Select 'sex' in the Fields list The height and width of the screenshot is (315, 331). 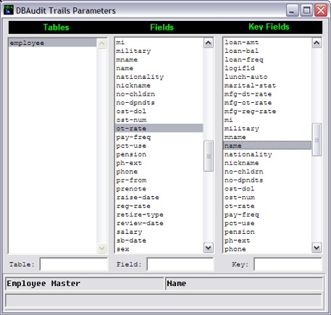tap(159, 249)
